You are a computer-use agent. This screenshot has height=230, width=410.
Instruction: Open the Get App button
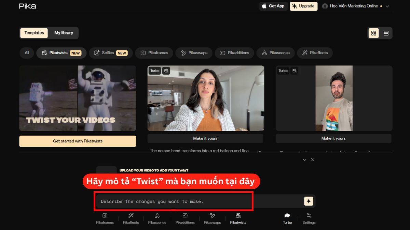point(273,6)
